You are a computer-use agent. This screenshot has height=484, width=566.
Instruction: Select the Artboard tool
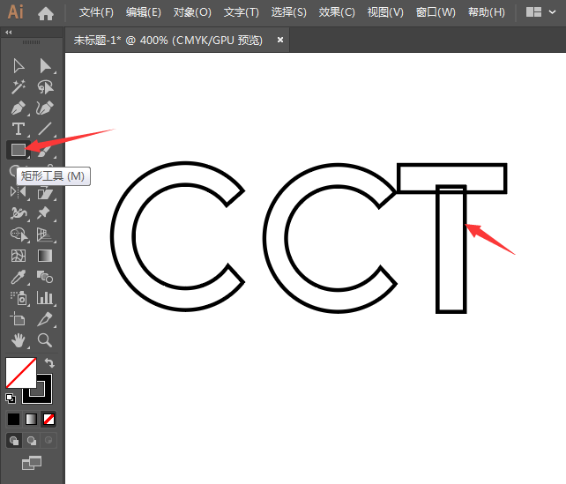click(18, 319)
